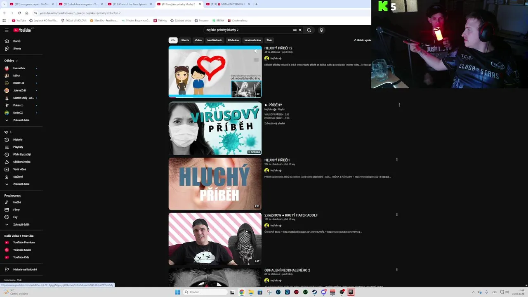Image resolution: width=528 pixels, height=297 pixels.
Task: Open Windows Start menu
Action: coord(177,292)
